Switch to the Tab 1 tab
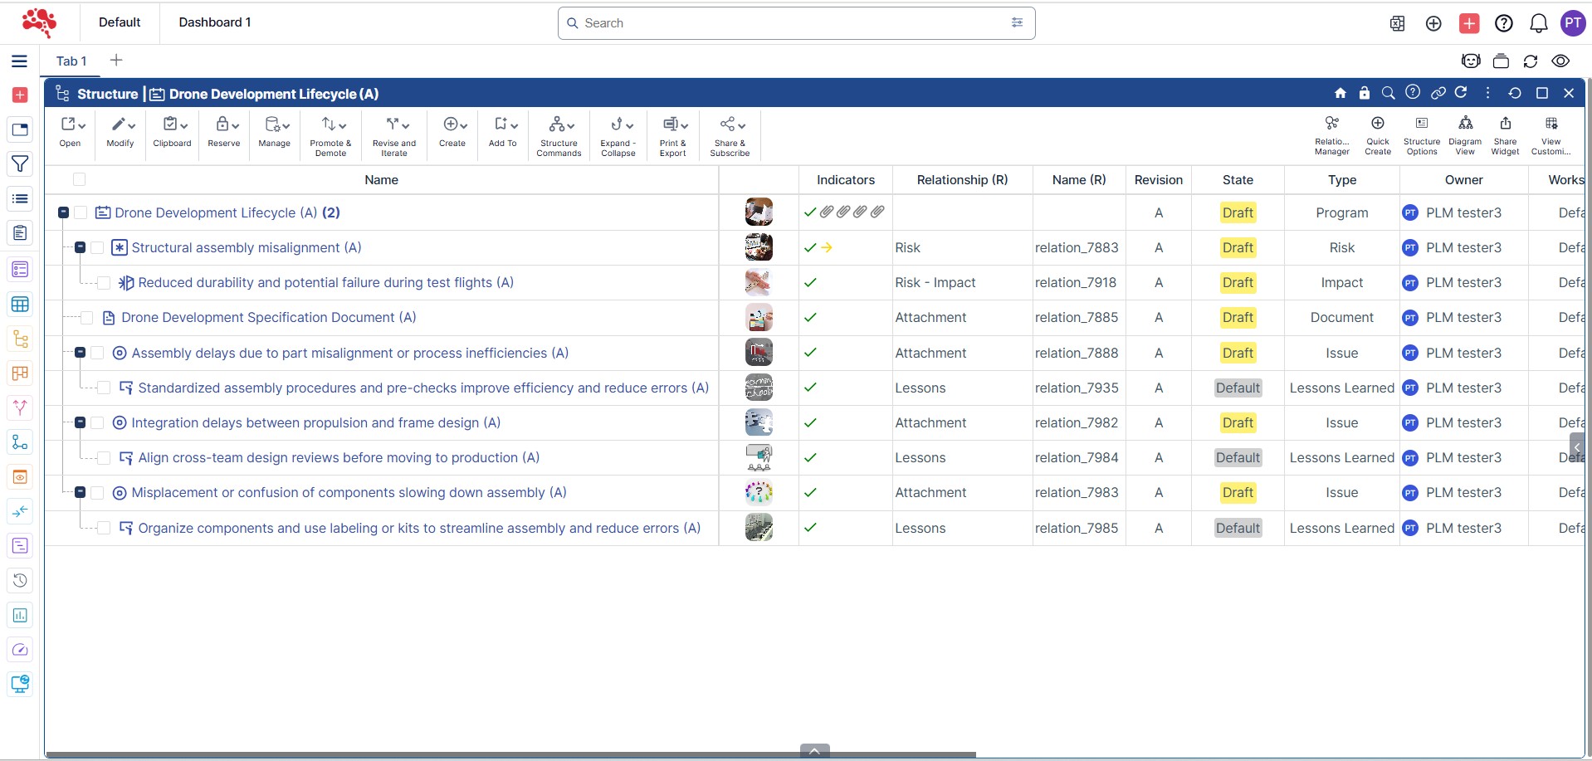Image resolution: width=1592 pixels, height=761 pixels. (x=71, y=61)
